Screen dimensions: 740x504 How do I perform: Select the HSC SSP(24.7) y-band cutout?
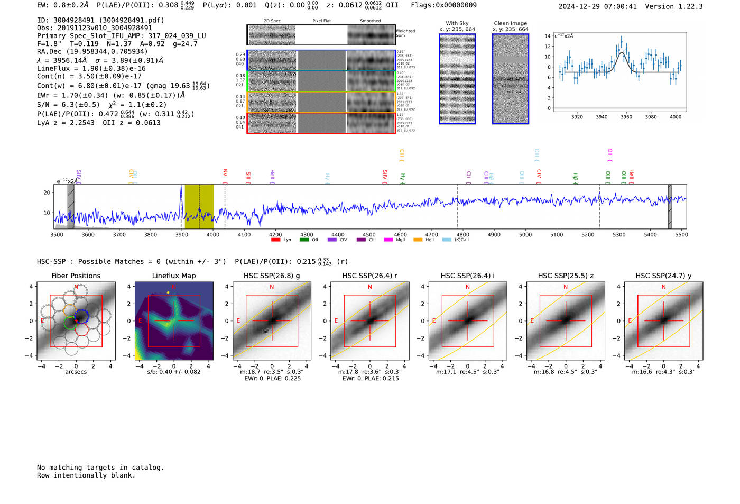point(663,321)
